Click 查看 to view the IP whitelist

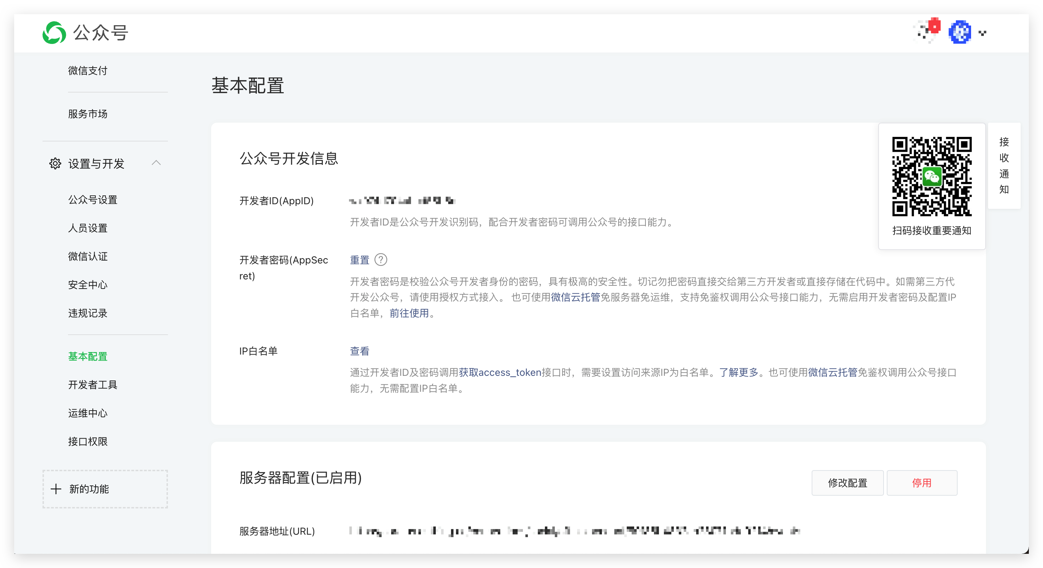click(359, 351)
